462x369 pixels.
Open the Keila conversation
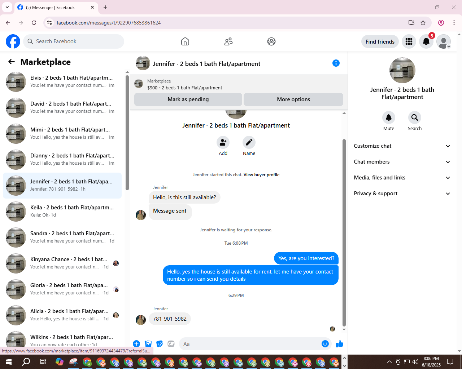(x=62, y=212)
